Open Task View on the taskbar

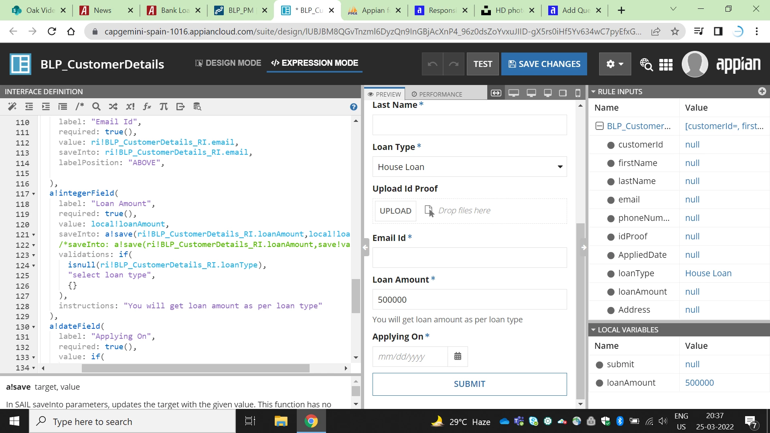click(250, 421)
